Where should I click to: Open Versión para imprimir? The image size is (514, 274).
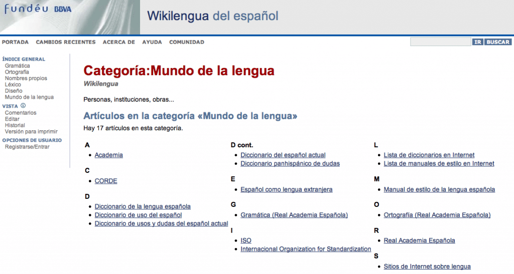pos(31,131)
